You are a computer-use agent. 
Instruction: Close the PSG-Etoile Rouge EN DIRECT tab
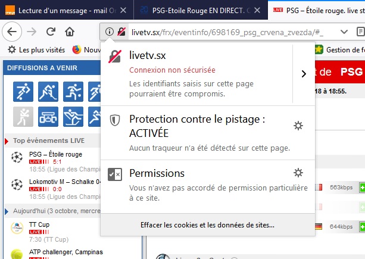pyautogui.click(x=257, y=10)
